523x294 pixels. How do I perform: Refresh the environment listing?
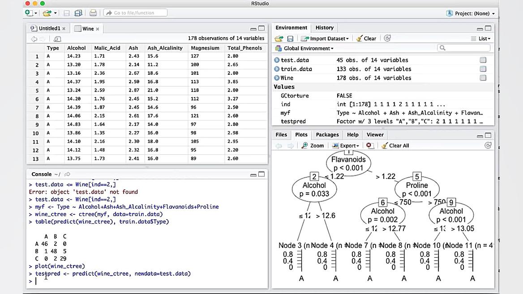click(x=387, y=38)
